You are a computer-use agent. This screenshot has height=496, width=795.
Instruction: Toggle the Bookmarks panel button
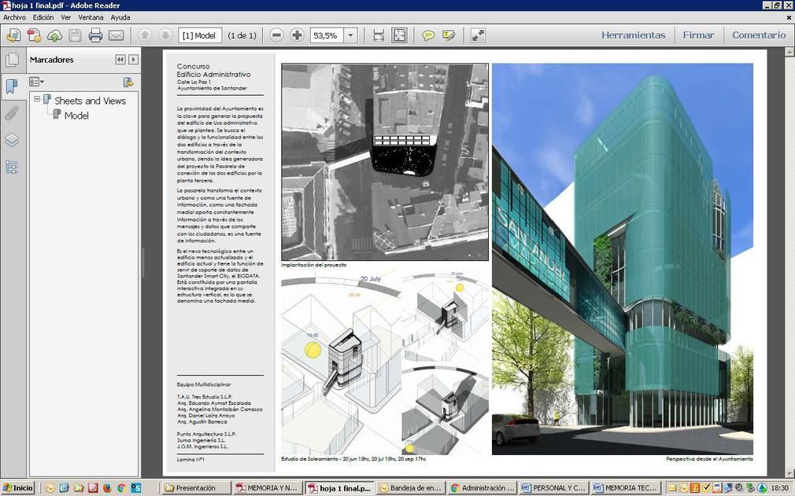coord(12,86)
